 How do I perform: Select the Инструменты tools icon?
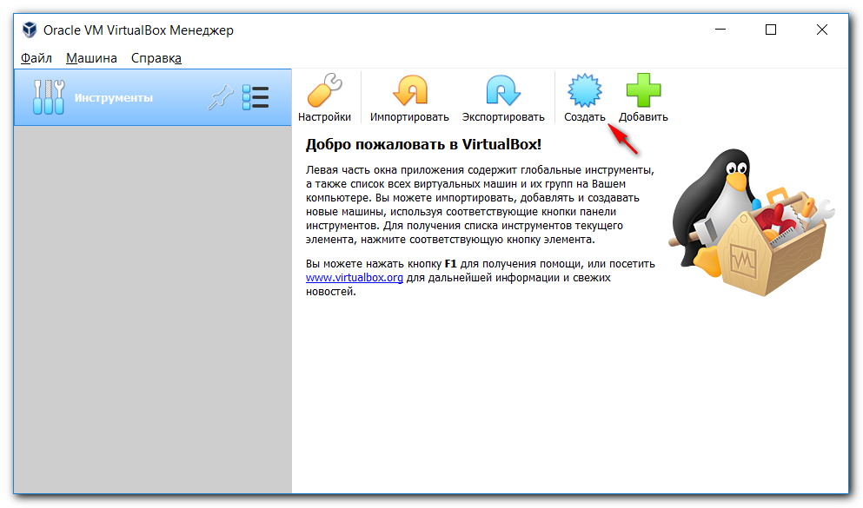coord(49,97)
